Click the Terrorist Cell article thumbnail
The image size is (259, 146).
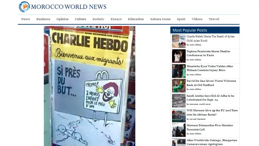[x=179, y=130]
